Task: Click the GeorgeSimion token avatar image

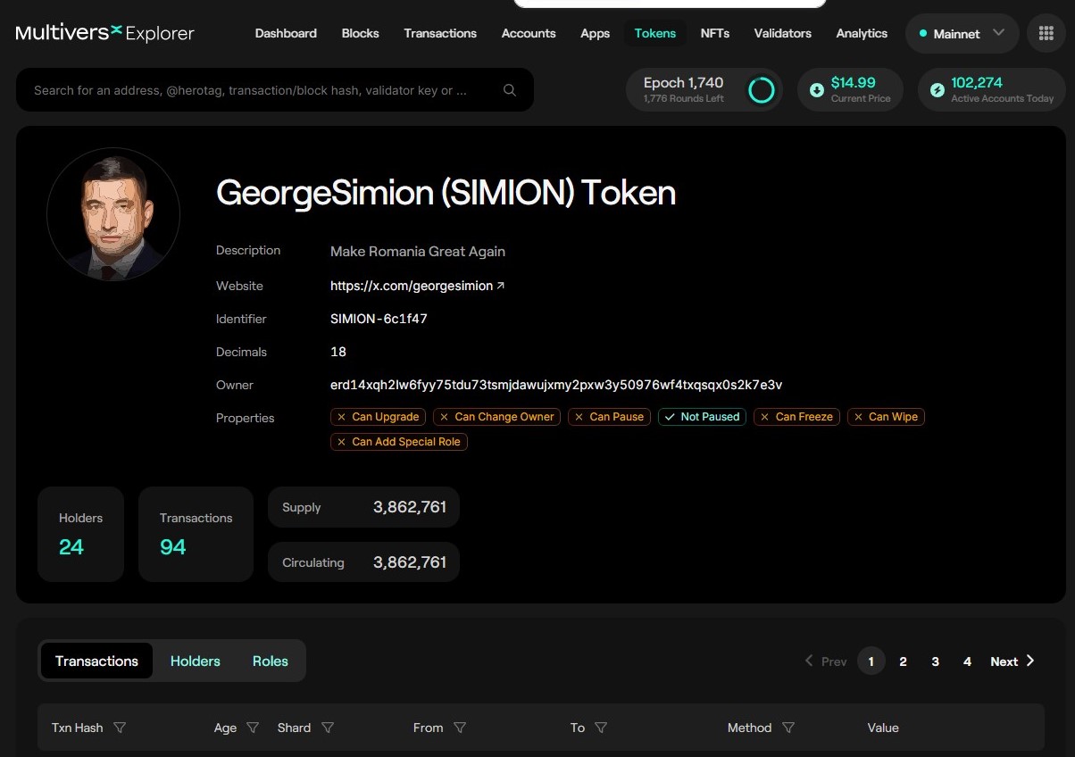Action: [113, 214]
